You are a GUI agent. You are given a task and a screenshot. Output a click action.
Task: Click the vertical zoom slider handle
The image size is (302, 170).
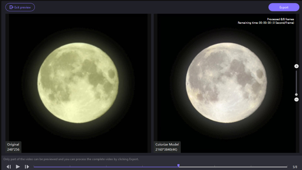296,94
